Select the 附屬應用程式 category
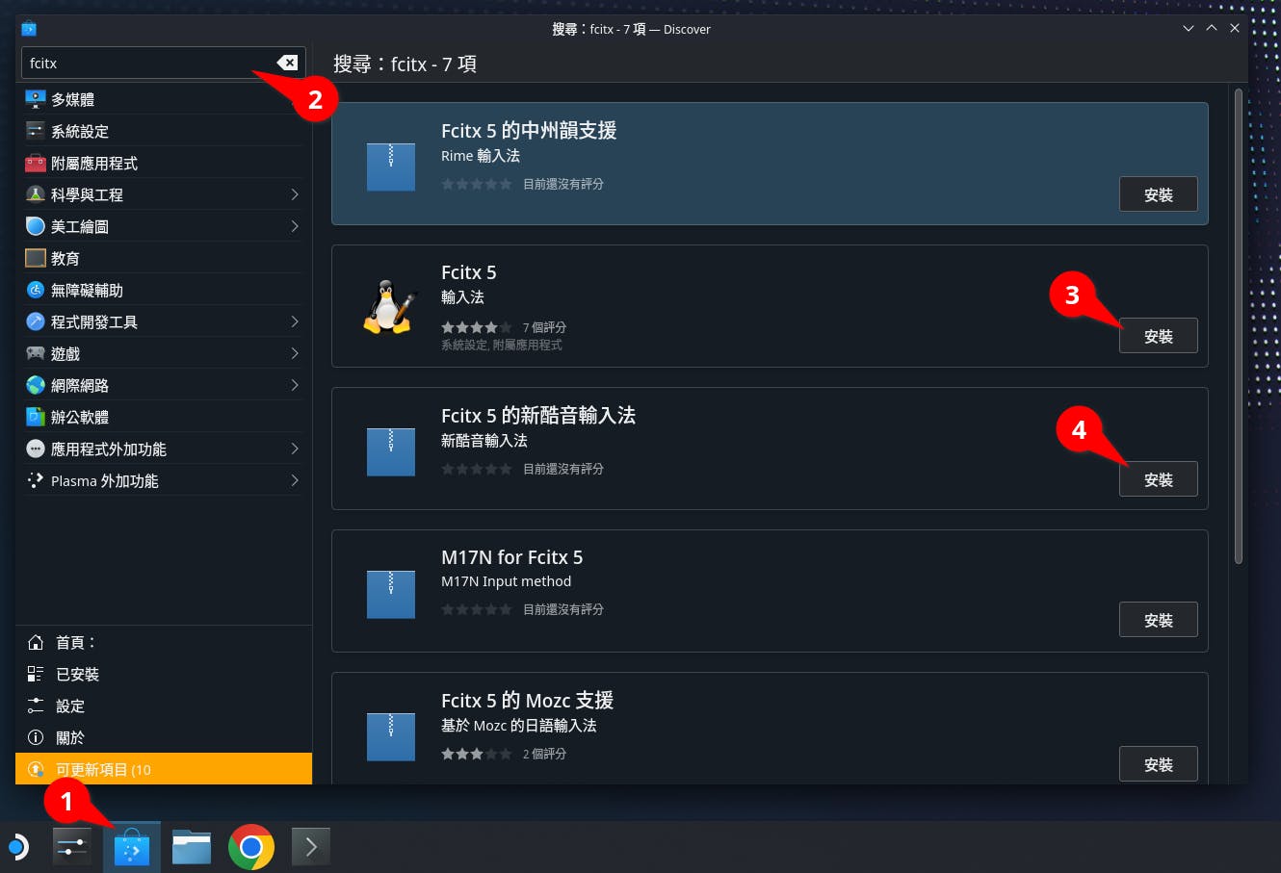1281x873 pixels. (x=162, y=163)
